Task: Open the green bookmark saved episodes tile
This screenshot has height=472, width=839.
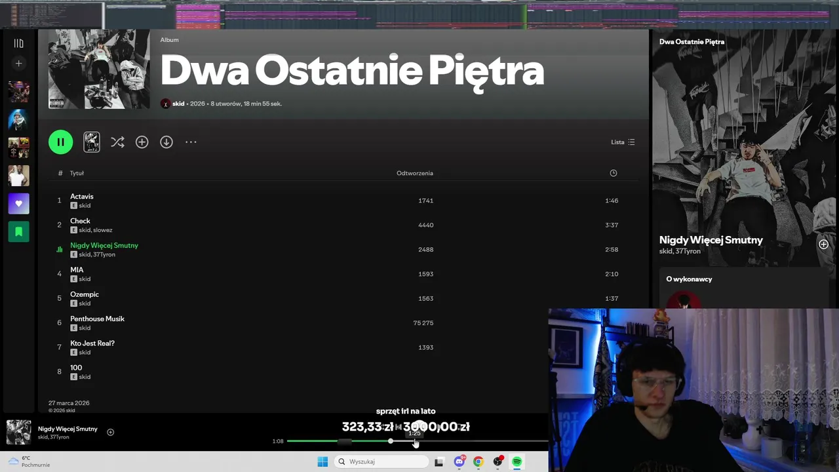Action: [x=18, y=231]
